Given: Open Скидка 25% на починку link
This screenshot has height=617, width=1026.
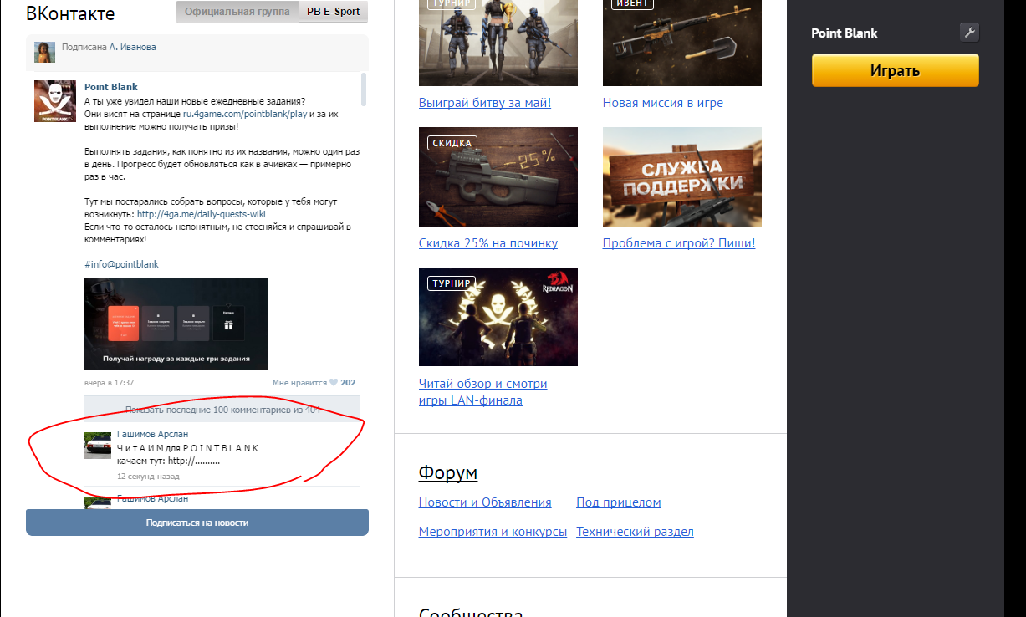Looking at the screenshot, I should click(488, 243).
